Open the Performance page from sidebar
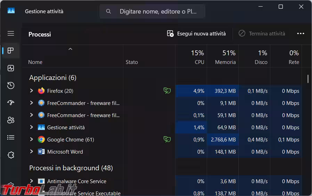Viewport: 312px width, 196px height. (x=11, y=68)
